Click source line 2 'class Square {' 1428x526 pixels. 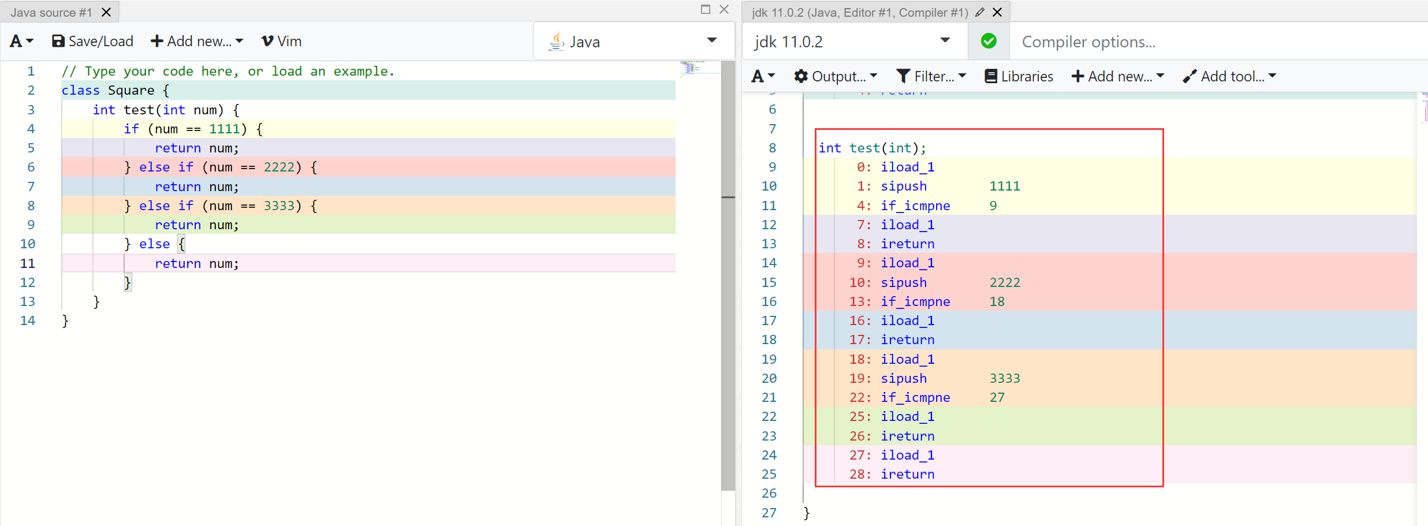(x=115, y=91)
